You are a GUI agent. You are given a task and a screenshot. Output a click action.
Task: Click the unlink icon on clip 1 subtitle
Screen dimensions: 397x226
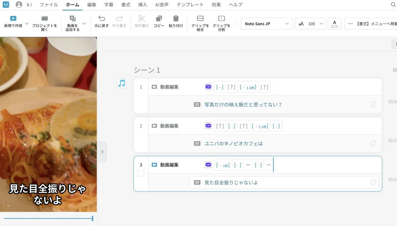tap(373, 104)
